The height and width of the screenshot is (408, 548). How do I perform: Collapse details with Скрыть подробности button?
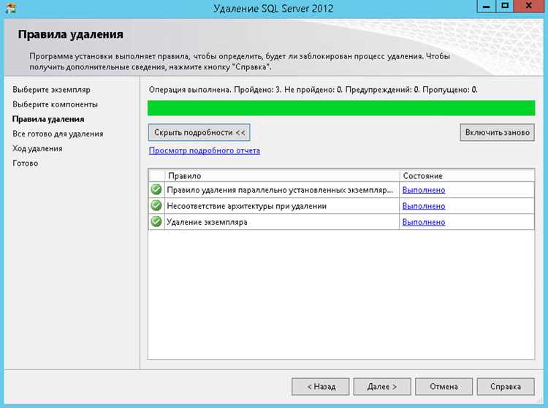[x=199, y=133]
